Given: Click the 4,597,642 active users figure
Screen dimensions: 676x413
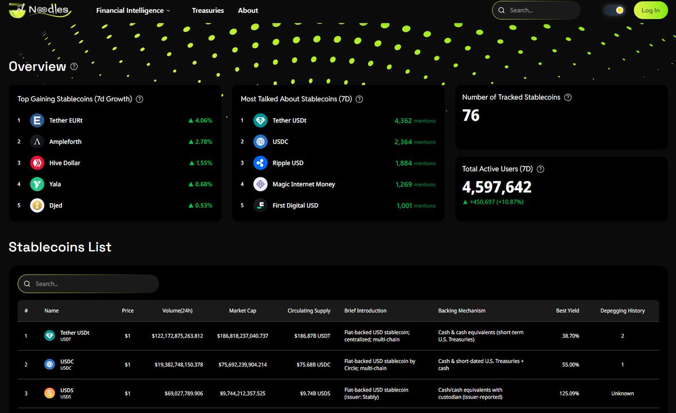Looking at the screenshot, I should tap(497, 187).
